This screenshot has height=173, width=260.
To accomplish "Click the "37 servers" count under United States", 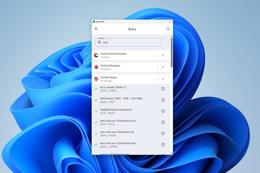I will click(x=106, y=81).
